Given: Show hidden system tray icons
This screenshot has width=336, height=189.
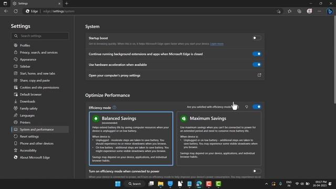Looking at the screenshot, I should tap(266, 184).
